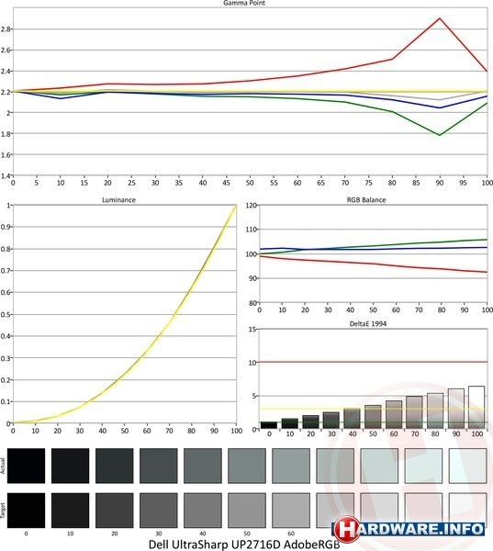Click the DeltaE 1994 bar at level 50
Screen dimensions: 493x551
pyautogui.click(x=373, y=417)
